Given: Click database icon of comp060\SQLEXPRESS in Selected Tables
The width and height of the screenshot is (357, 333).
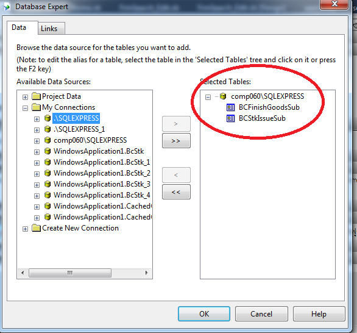Looking at the screenshot, I should 223,96.
